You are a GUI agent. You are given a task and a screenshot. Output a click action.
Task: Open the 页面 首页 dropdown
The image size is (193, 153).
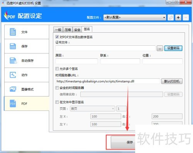92,109
